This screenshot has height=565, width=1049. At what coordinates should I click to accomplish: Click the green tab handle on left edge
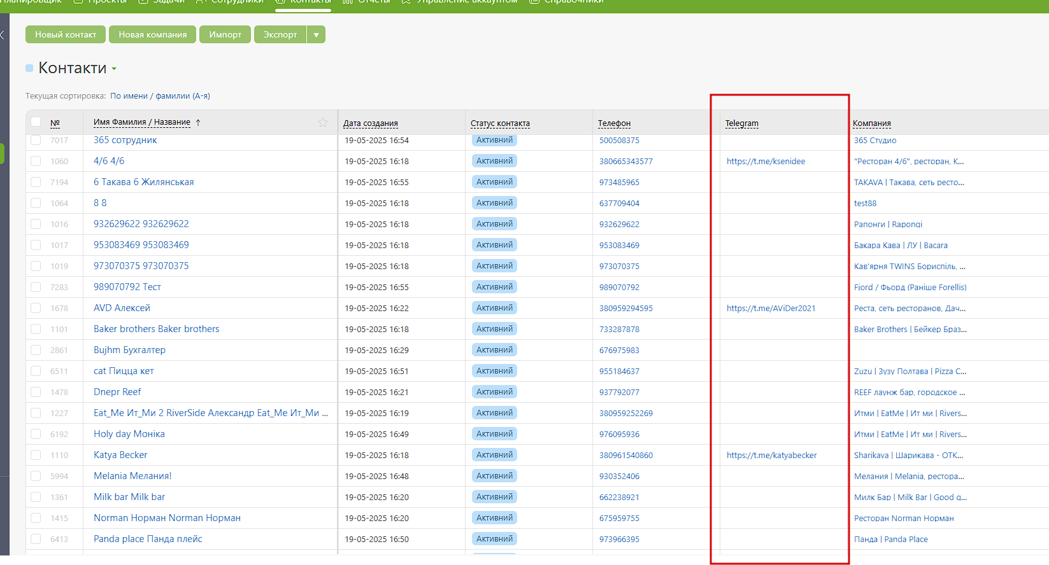(x=2, y=153)
